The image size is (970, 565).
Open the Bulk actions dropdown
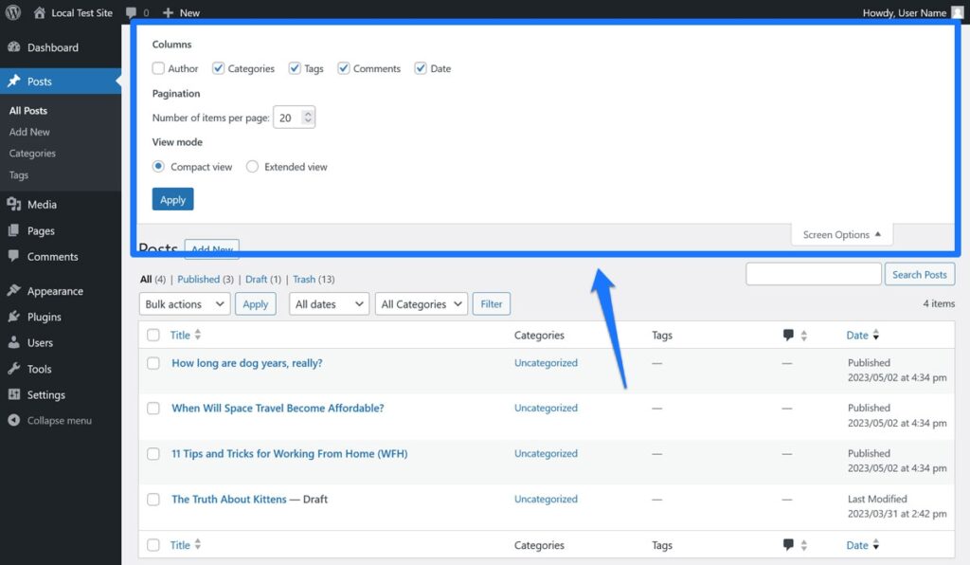coord(184,303)
